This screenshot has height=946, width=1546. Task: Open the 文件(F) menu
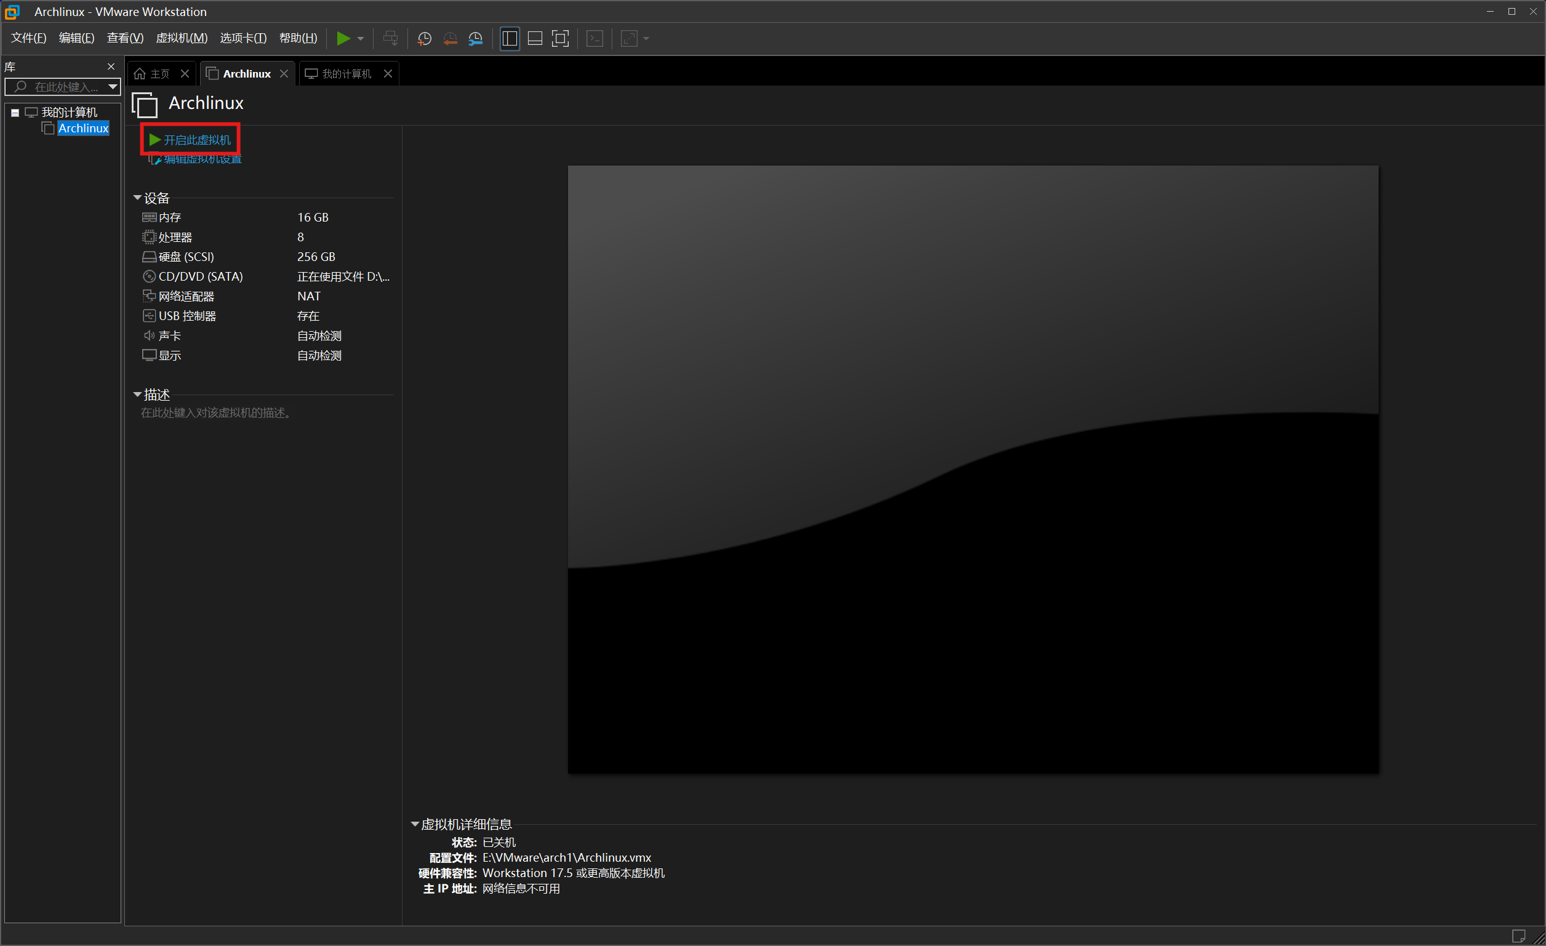[29, 38]
